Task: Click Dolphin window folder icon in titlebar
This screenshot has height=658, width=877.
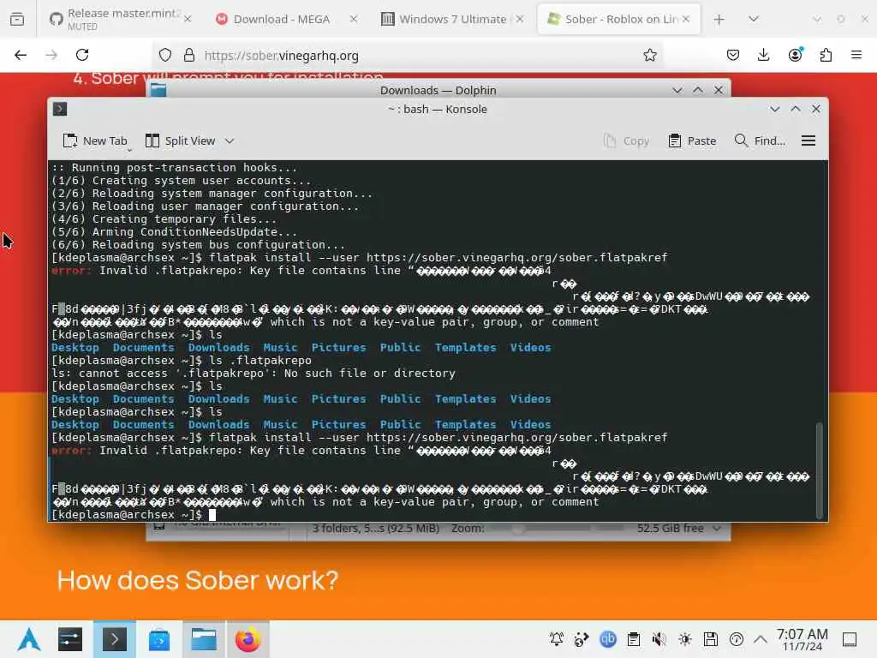Action: (x=158, y=89)
